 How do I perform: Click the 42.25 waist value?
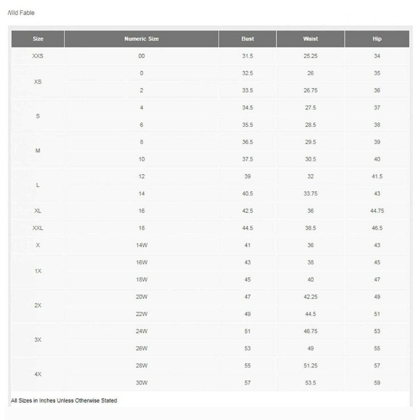point(311,297)
